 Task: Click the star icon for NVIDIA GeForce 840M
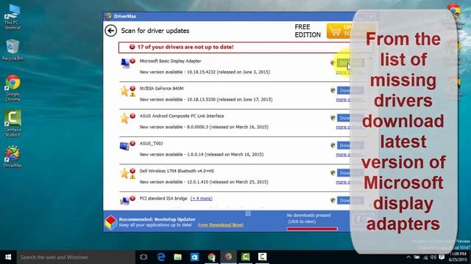point(124,91)
